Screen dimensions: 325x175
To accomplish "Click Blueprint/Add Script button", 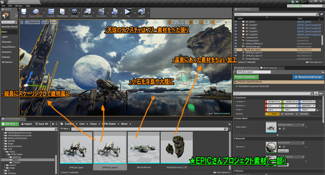I will 308,77.
